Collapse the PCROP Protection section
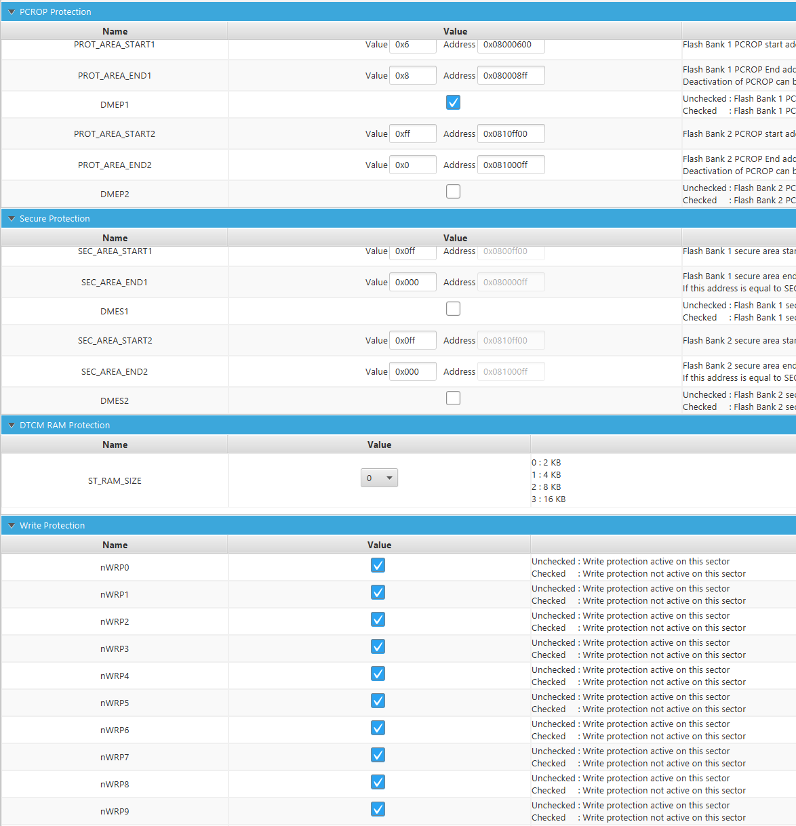This screenshot has height=826, width=796. (12, 12)
